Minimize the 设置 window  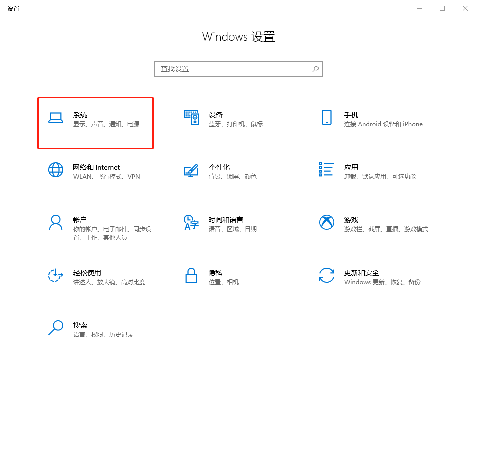point(419,8)
